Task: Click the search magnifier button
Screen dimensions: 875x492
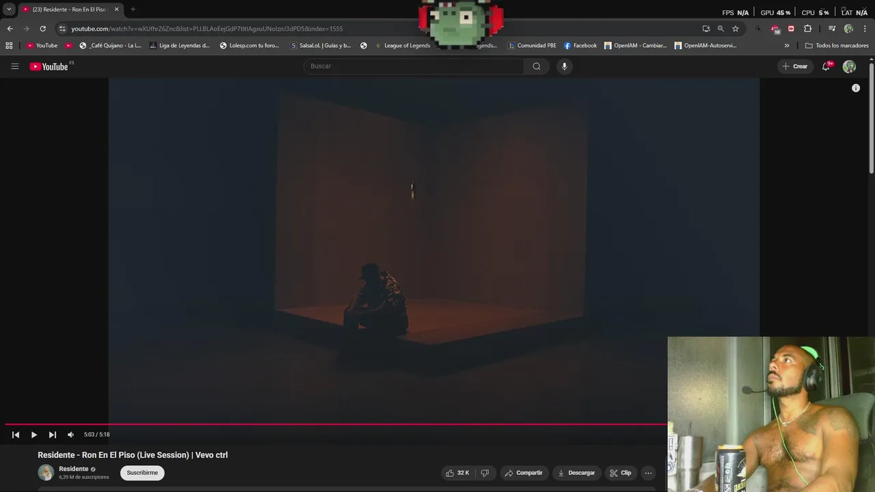Action: pos(537,66)
